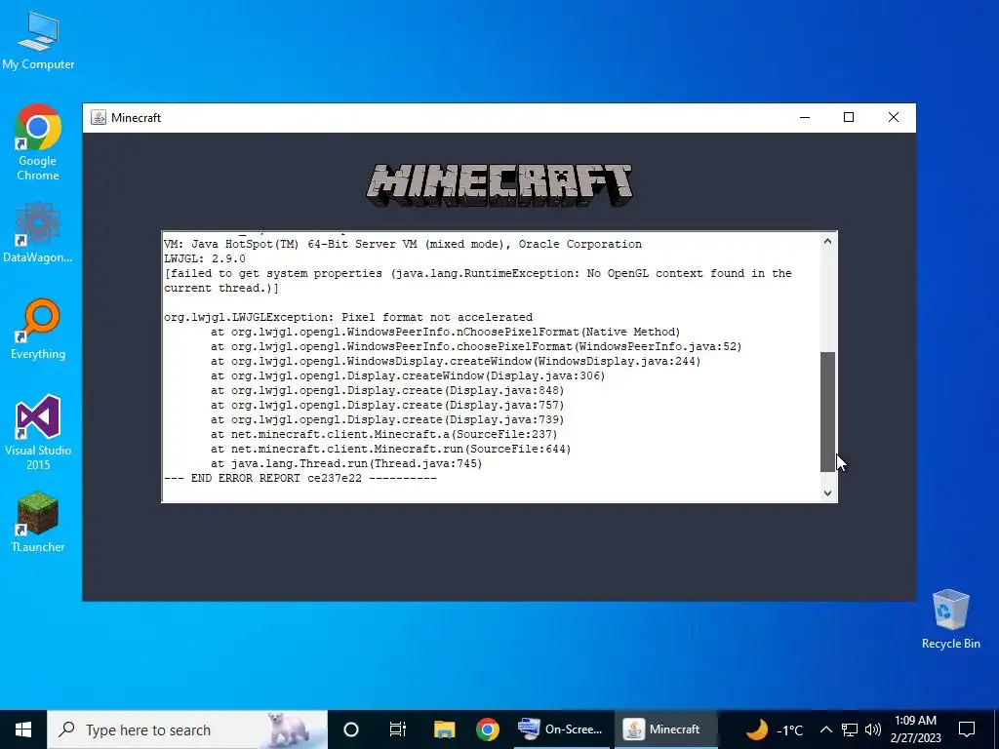999x749 pixels.
Task: Click the taskbar search box
Action: [x=187, y=729]
